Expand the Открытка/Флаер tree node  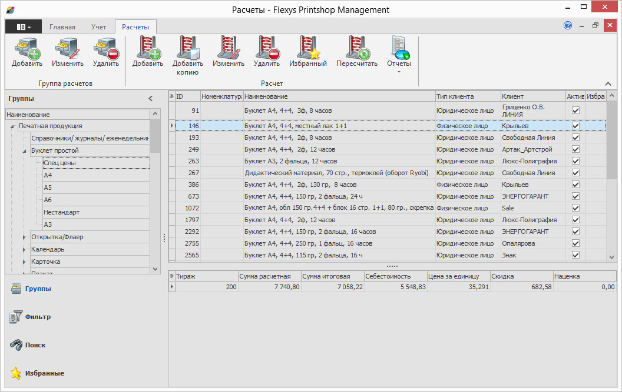coord(24,237)
